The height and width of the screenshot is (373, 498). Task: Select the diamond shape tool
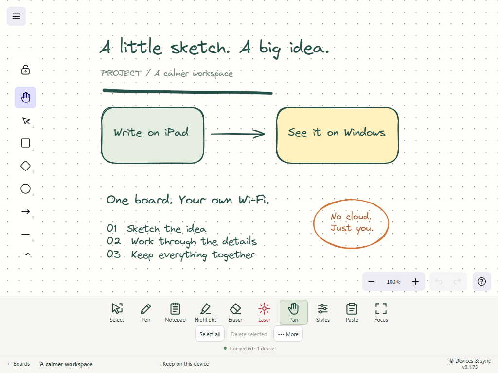pos(25,166)
